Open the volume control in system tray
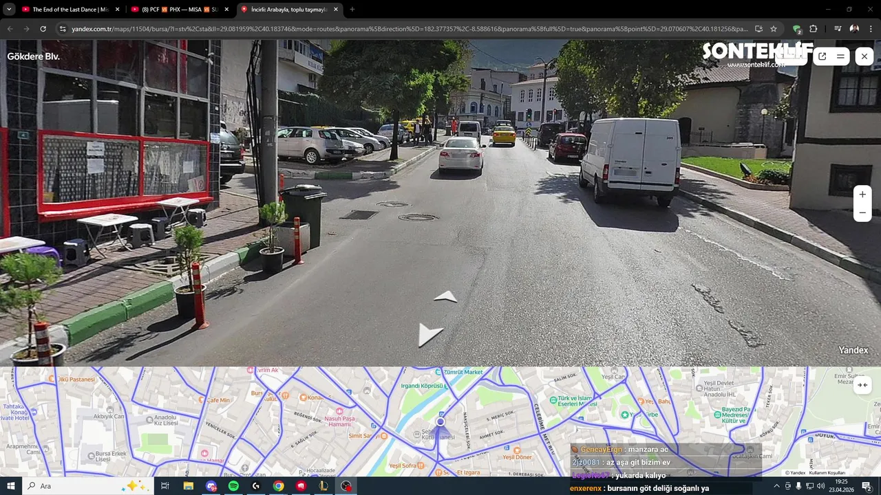This screenshot has width=881, height=495. click(820, 486)
